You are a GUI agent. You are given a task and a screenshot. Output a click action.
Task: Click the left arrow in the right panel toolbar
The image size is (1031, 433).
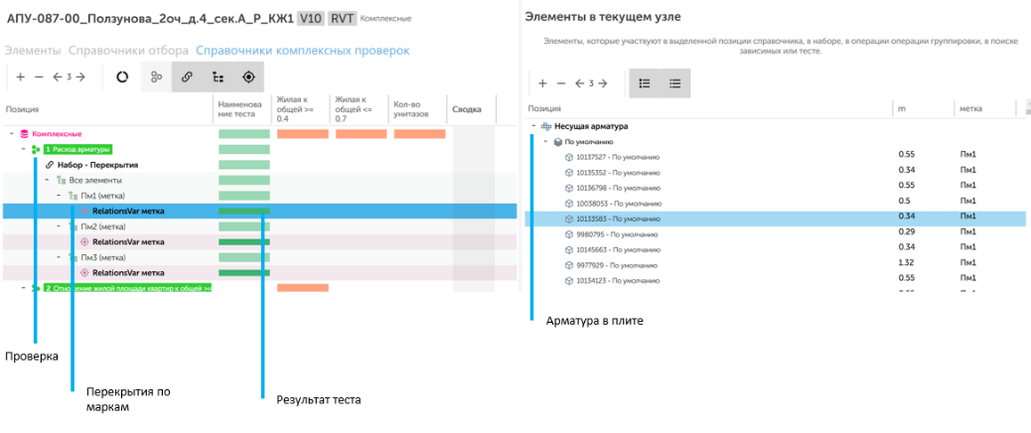click(579, 83)
